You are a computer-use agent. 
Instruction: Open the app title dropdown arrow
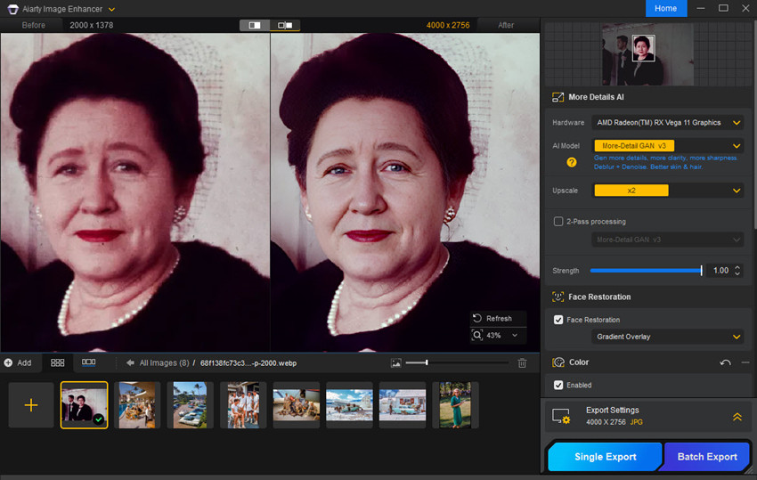(112, 9)
